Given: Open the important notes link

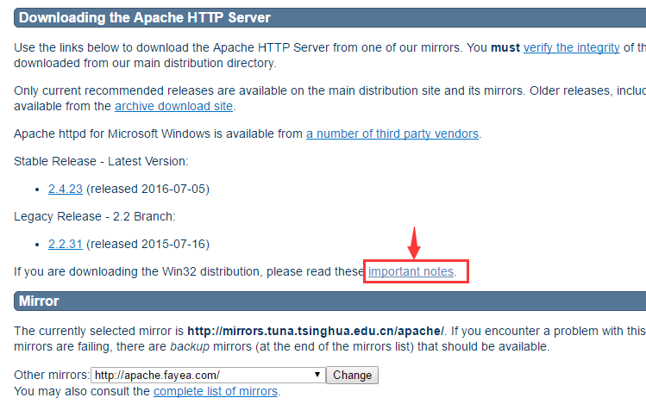Looking at the screenshot, I should 411,271.
